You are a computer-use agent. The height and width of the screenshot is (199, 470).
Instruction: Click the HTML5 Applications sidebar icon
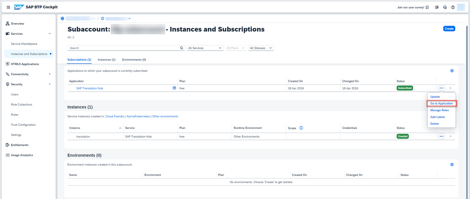tap(8, 64)
